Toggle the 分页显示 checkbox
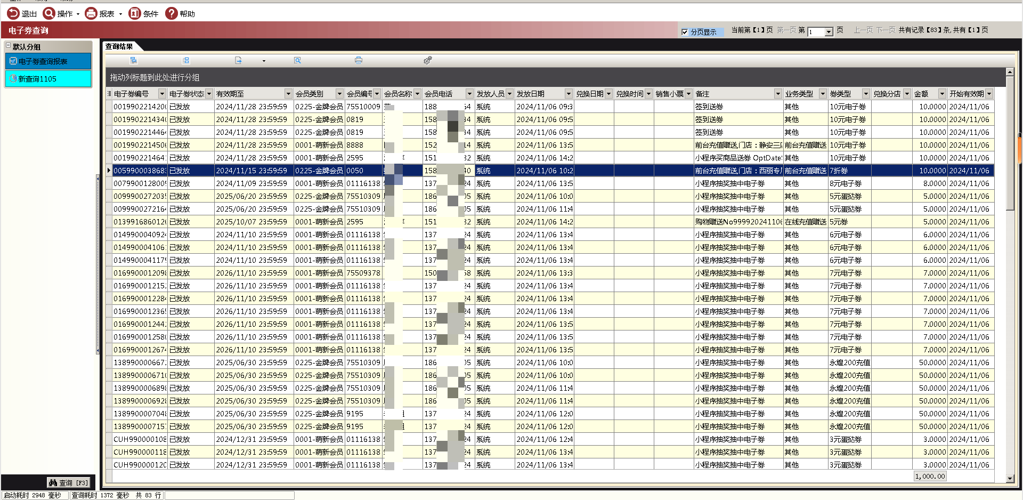 tap(685, 32)
